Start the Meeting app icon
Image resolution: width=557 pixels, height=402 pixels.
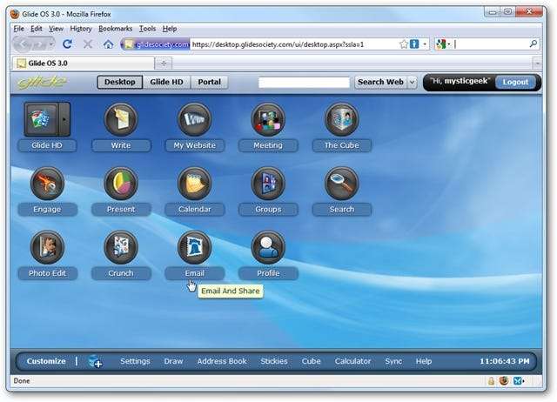[x=268, y=119]
